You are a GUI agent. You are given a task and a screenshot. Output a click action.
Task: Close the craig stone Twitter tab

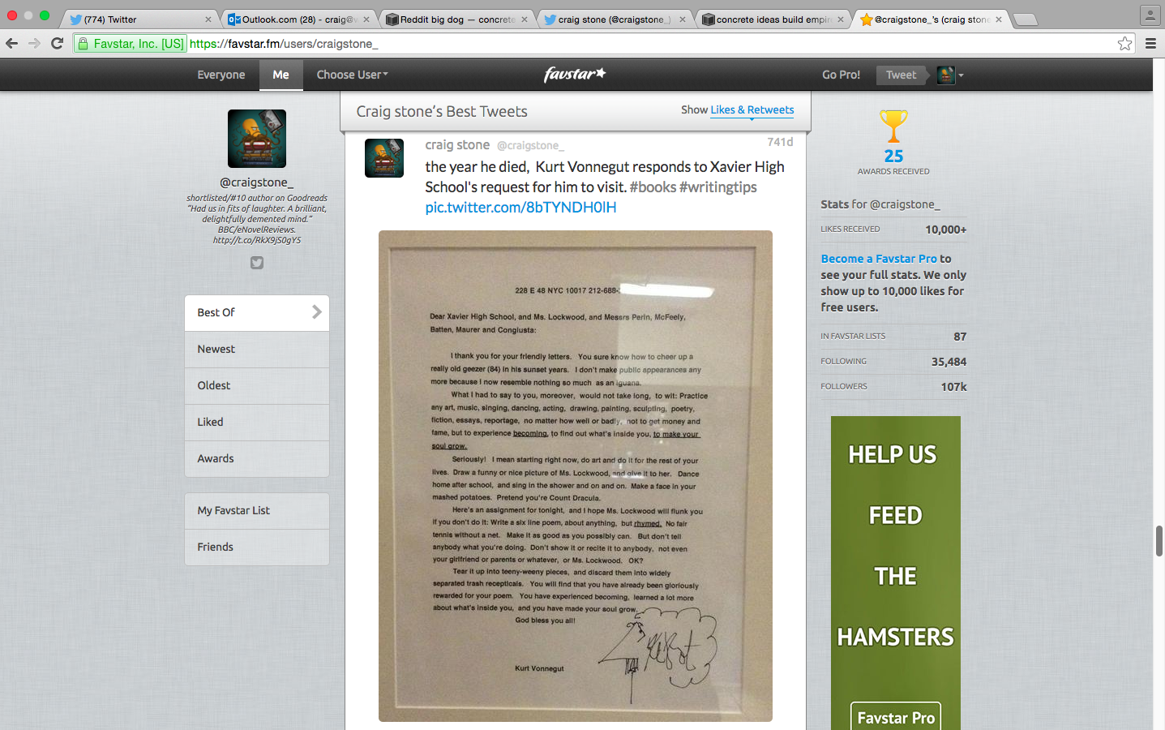point(683,19)
